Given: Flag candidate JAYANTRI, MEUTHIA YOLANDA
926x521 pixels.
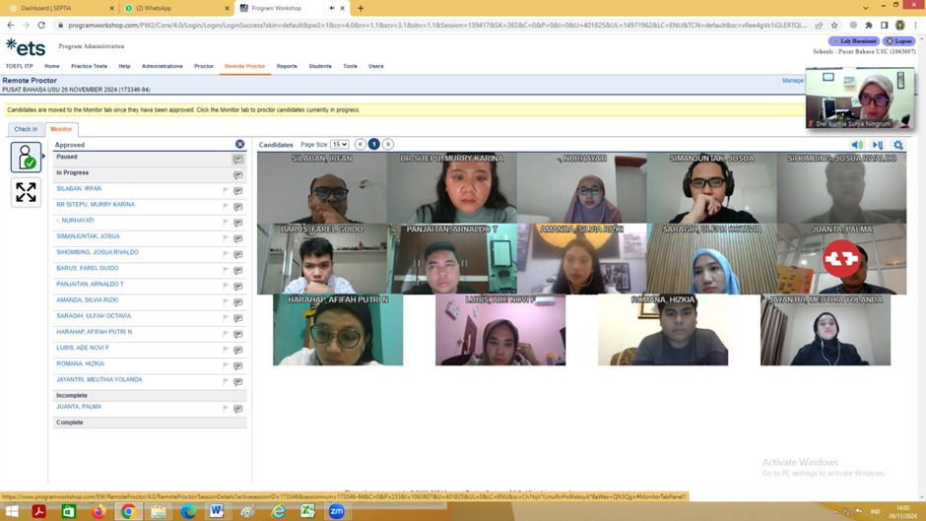Looking at the screenshot, I should pos(226,382).
